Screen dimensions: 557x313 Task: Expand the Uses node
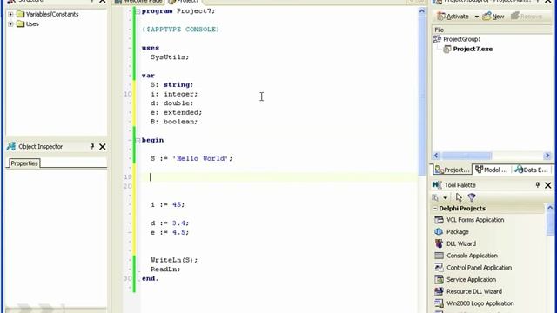(10, 24)
